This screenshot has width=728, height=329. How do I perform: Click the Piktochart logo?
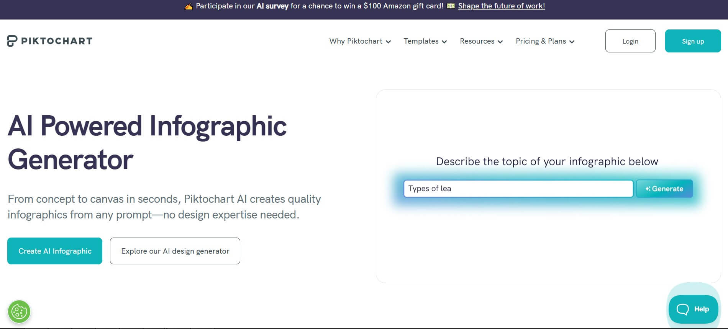pyautogui.click(x=50, y=41)
